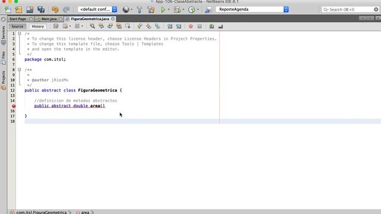Collapse the Javadoc fold at line 8
Viewport: 381px width, 214px height.
20,70
